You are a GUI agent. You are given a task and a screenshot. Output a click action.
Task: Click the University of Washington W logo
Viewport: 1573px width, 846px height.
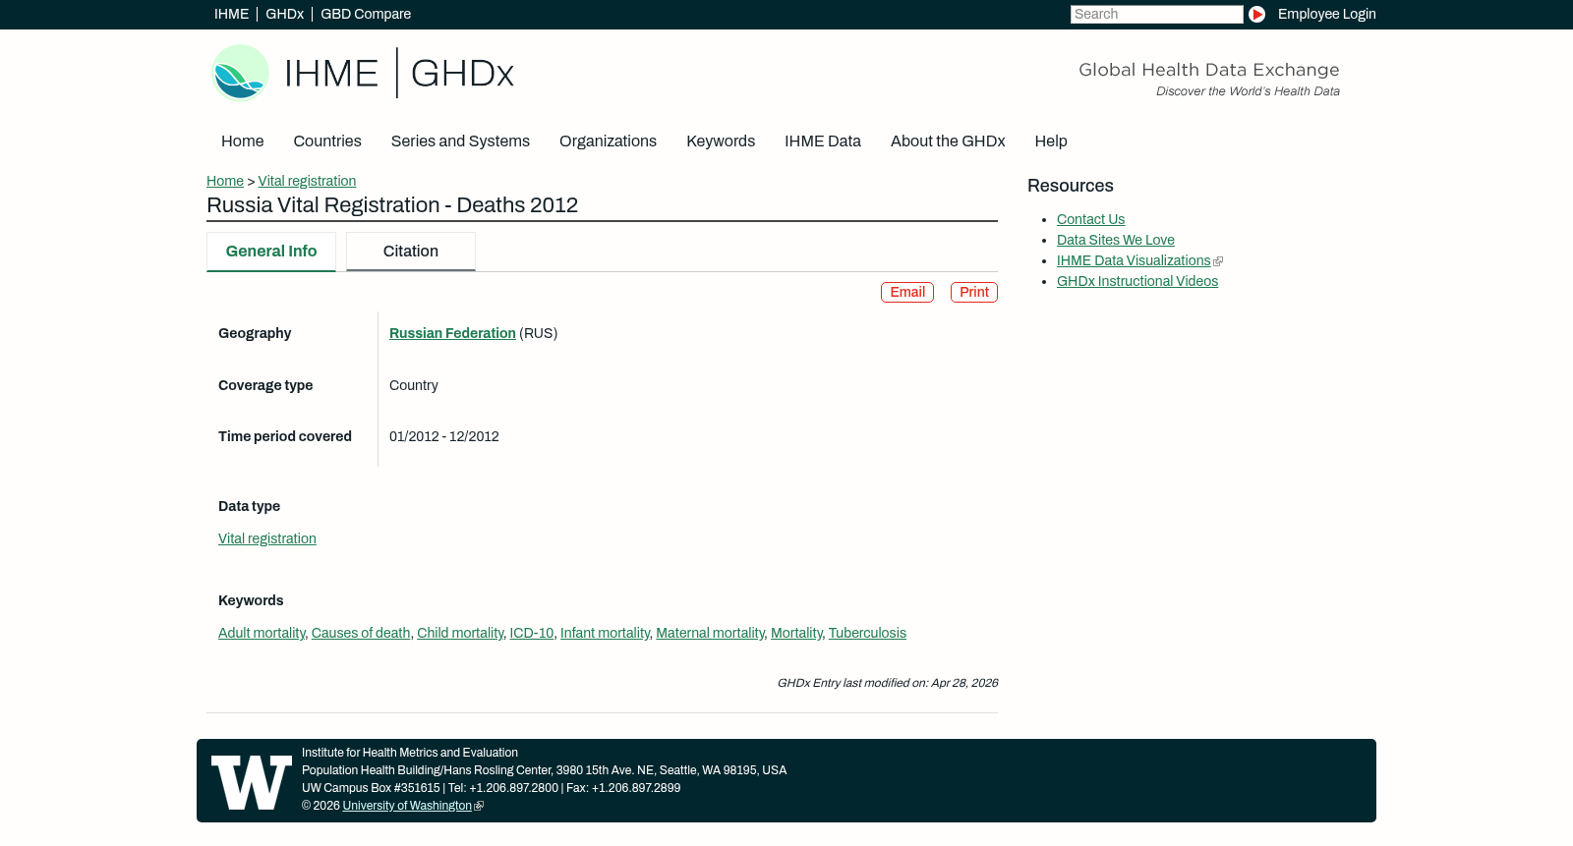pos(252,782)
